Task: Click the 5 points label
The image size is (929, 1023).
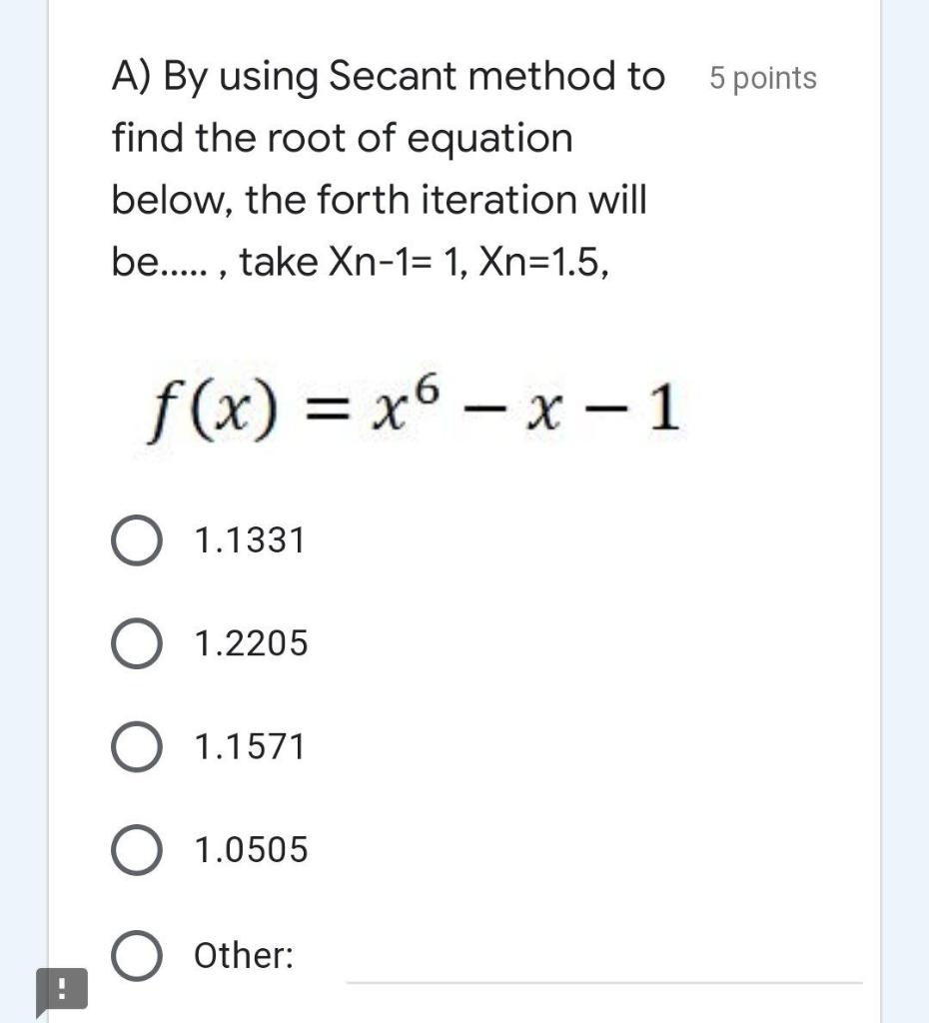Action: click(762, 77)
